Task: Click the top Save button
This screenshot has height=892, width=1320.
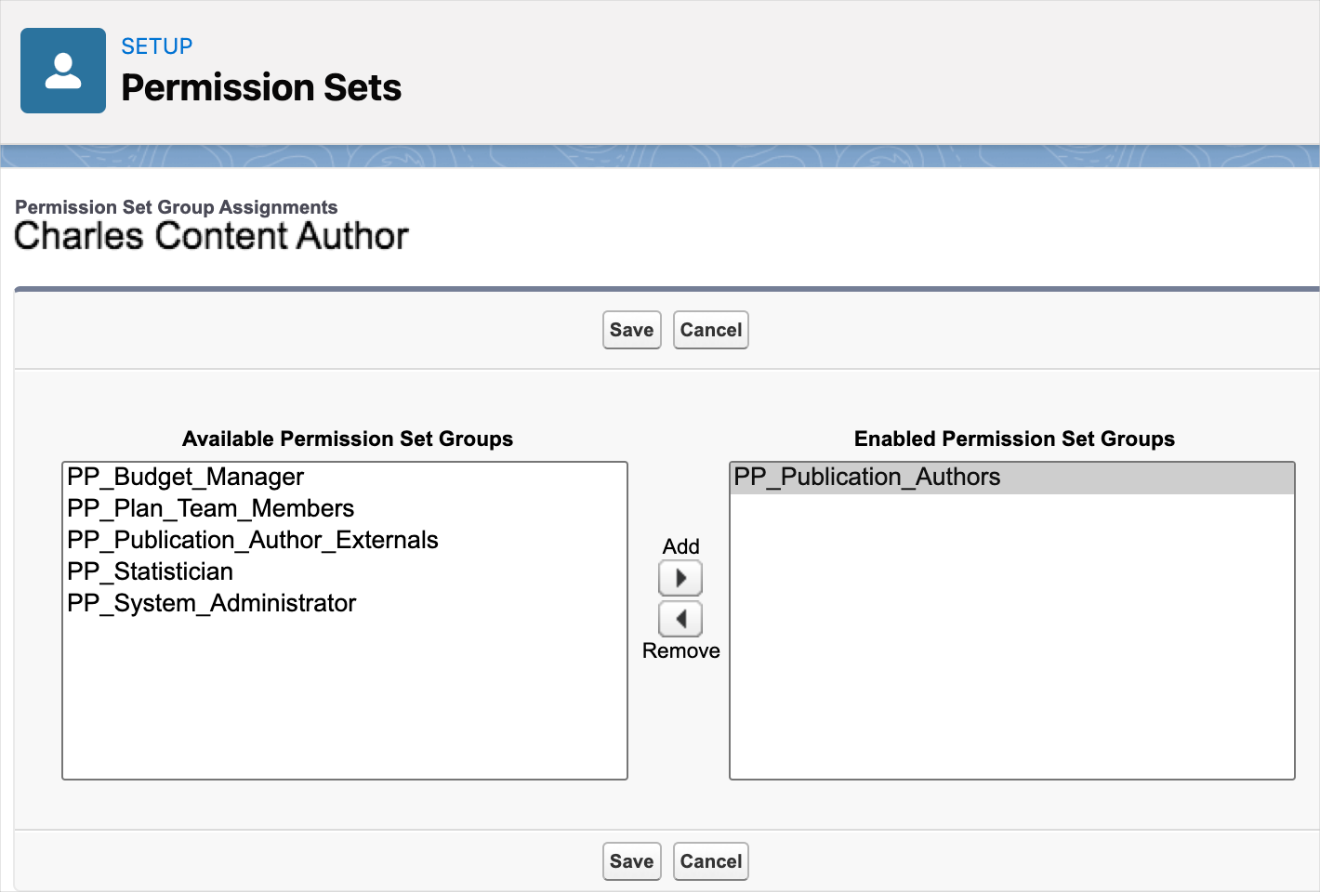Action: coord(631,330)
